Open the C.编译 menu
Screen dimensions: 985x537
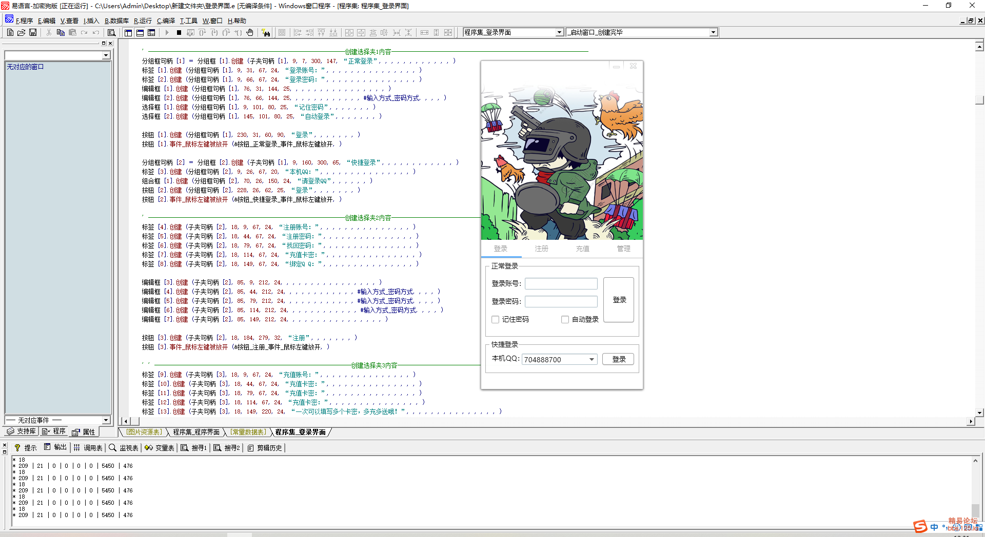tap(166, 21)
